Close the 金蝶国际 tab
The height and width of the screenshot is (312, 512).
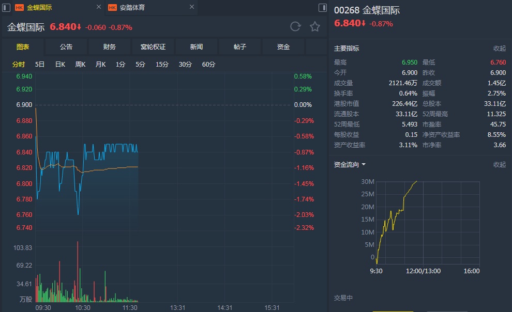(x=99, y=7)
